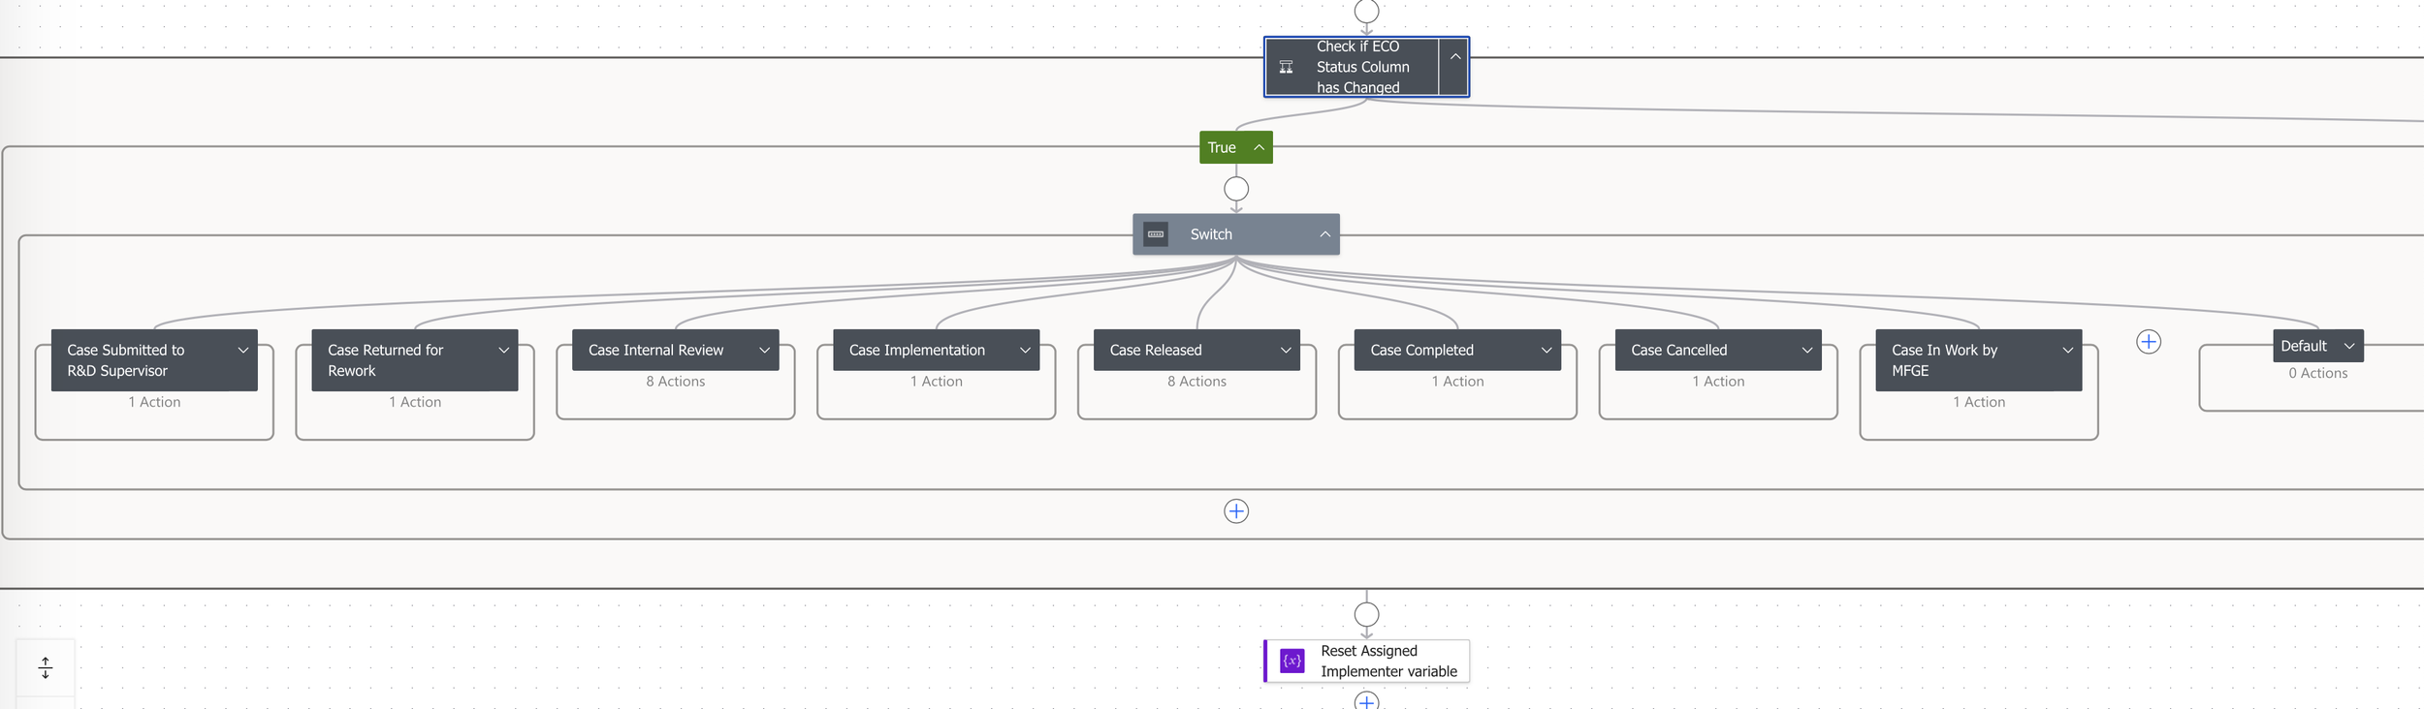Expand Case Released
The height and width of the screenshot is (709, 2424).
(x=1286, y=351)
